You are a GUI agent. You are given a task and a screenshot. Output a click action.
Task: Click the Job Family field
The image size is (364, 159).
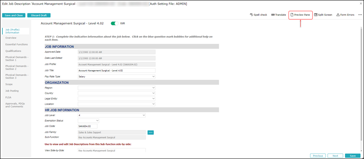click(112, 132)
